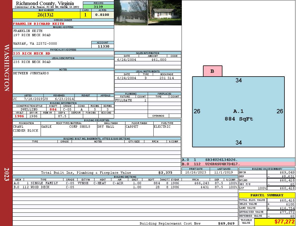Click land value $16,754
This screenshot has height=226, width=296.
click(x=287, y=208)
